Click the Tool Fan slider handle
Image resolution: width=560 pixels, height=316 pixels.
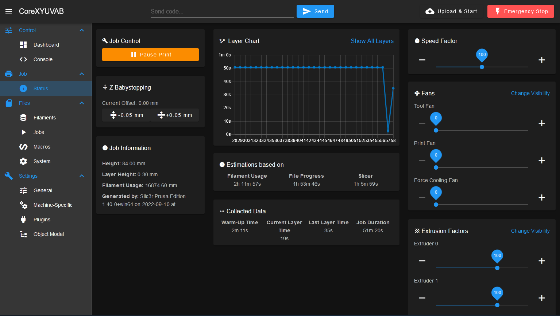tap(436, 130)
